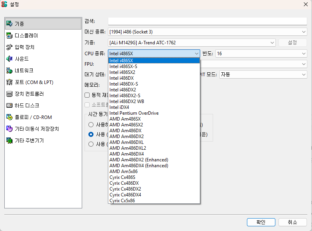Choose Cyrix Cx486DX2 option
Viewport: 312px width, 231px height.
(x=154, y=189)
